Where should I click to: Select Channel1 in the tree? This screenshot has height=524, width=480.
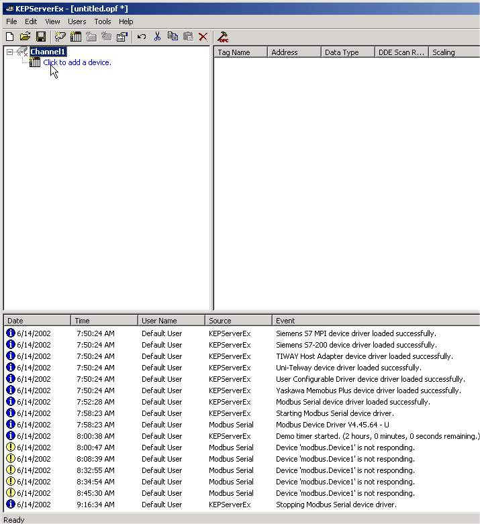pos(48,52)
